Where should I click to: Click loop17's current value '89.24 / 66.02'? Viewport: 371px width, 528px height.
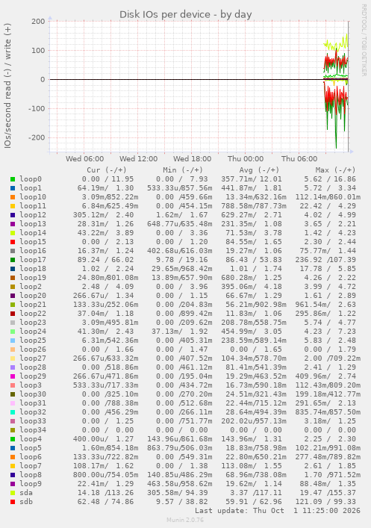pos(107,260)
